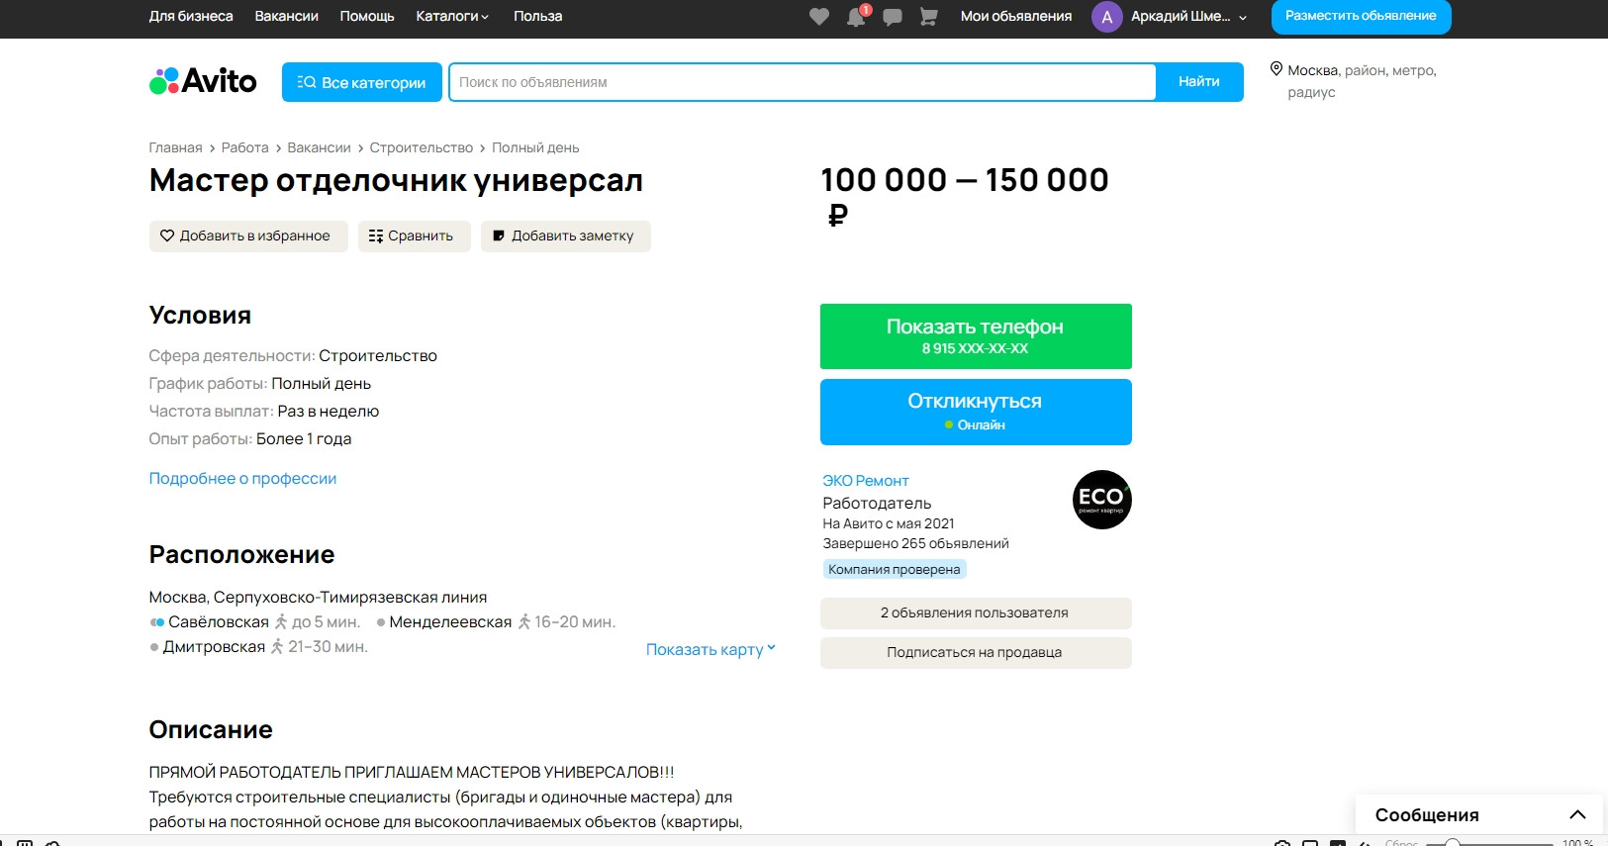Image resolution: width=1608 pixels, height=846 pixels.
Task: Open Помощь in top menu
Action: click(367, 17)
